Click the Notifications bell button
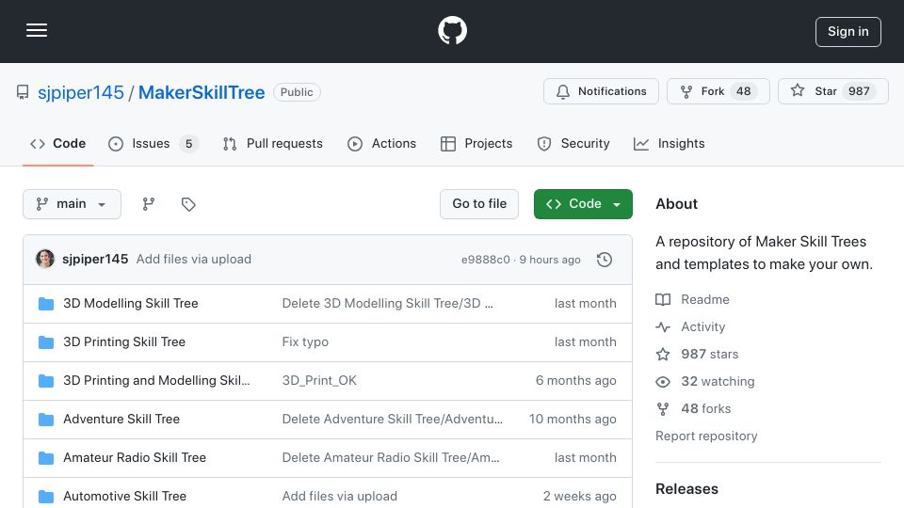904x508 pixels. 601,91
